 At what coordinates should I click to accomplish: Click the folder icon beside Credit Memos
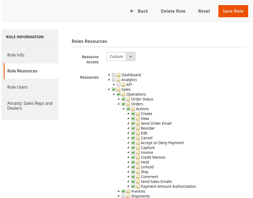138,157
